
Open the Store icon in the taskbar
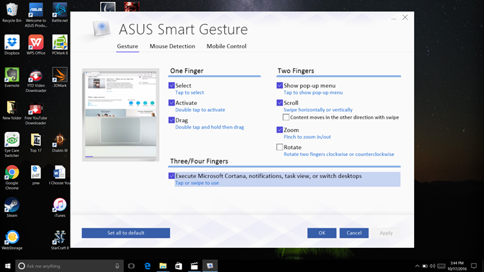coord(178,266)
